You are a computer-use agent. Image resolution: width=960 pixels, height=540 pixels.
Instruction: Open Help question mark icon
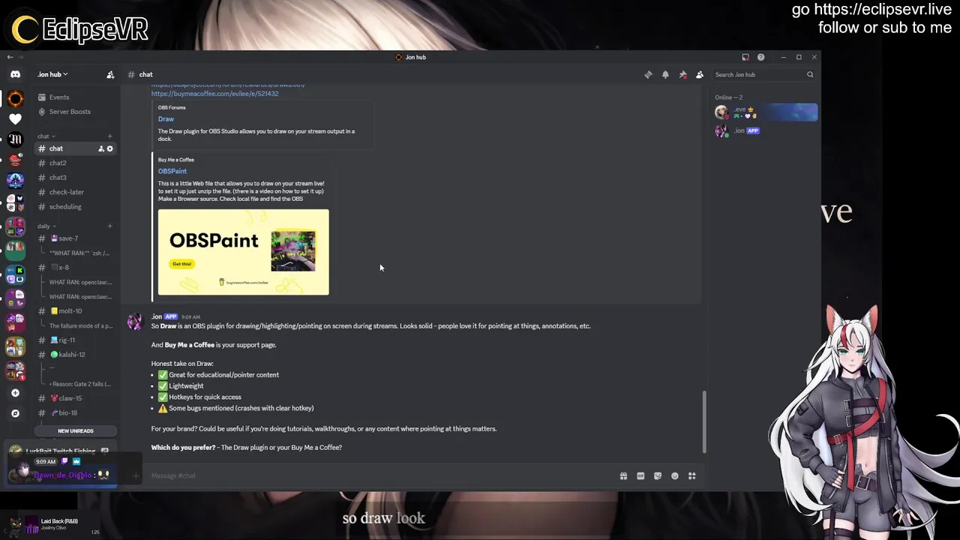click(760, 57)
